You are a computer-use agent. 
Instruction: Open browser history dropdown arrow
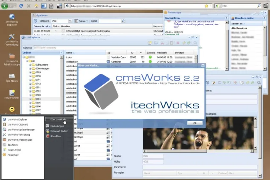(x=15, y=6)
